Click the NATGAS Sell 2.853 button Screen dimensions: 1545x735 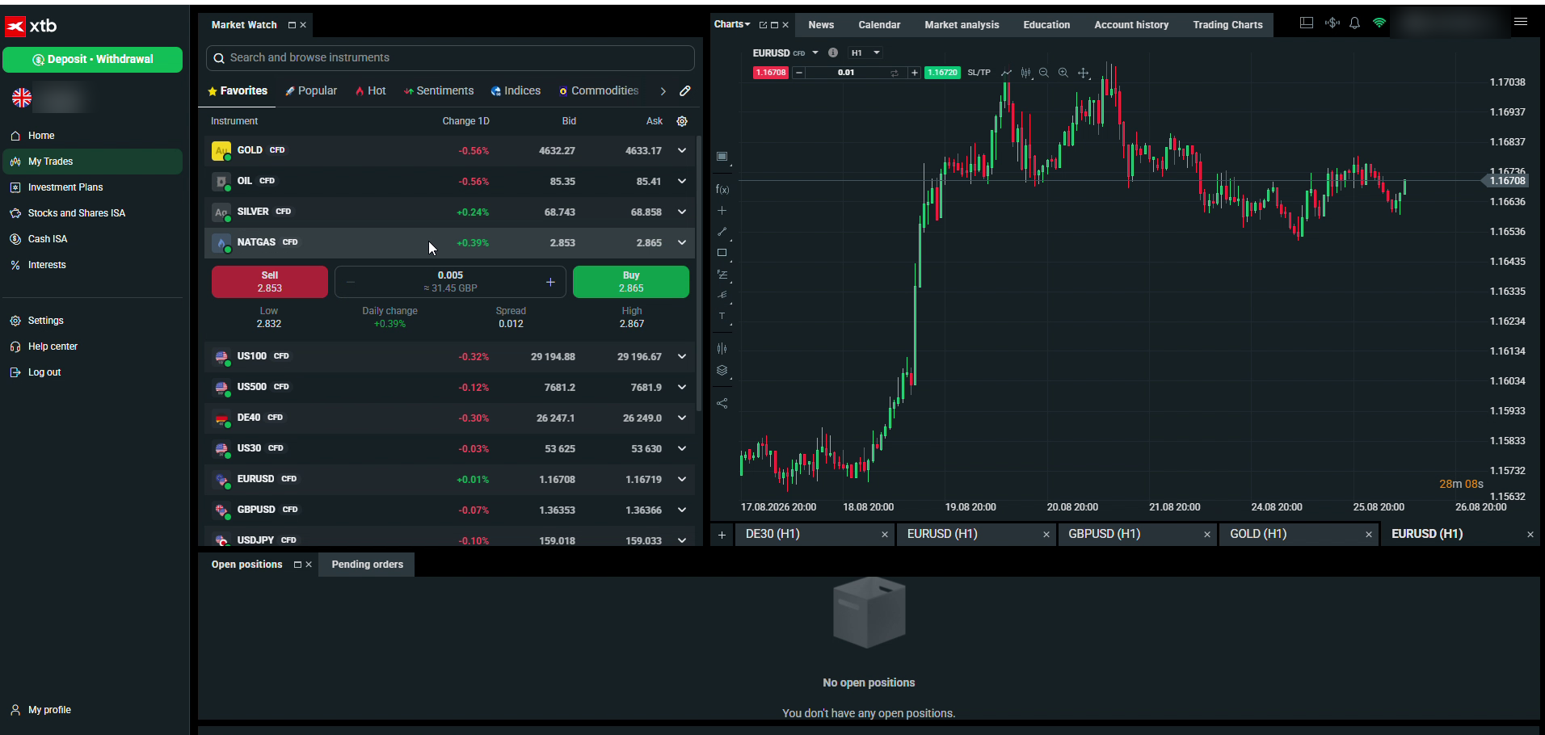(270, 282)
